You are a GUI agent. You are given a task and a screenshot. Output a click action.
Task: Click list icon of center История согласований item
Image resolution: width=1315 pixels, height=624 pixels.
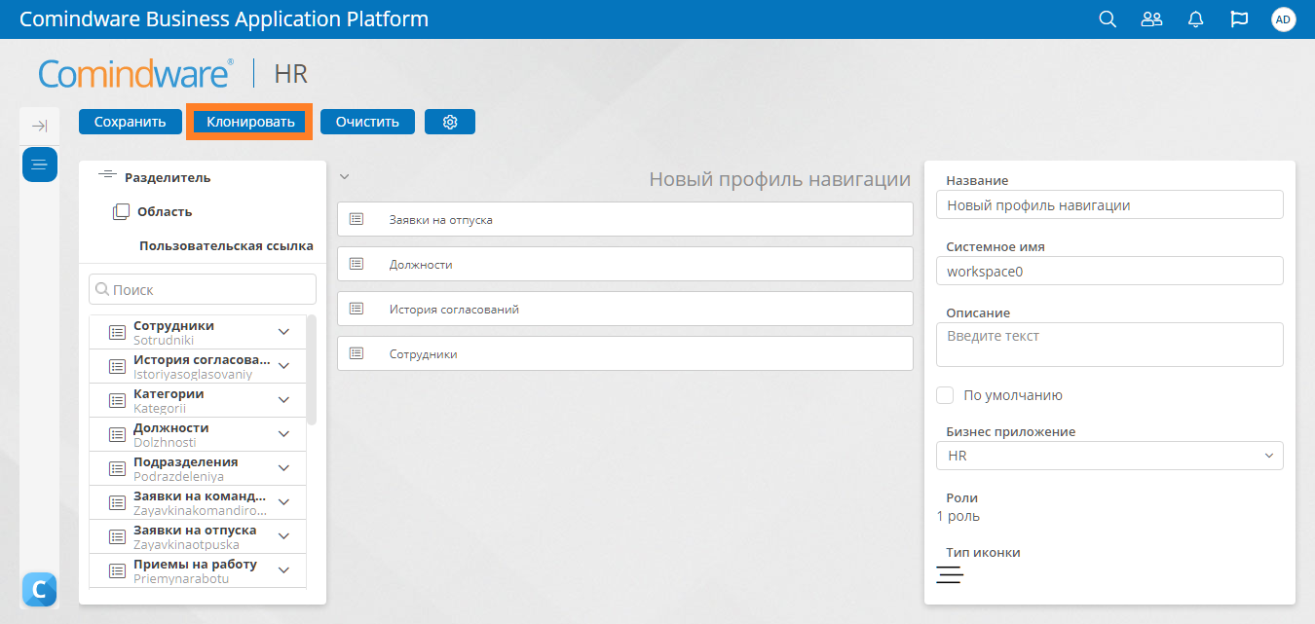(x=357, y=309)
